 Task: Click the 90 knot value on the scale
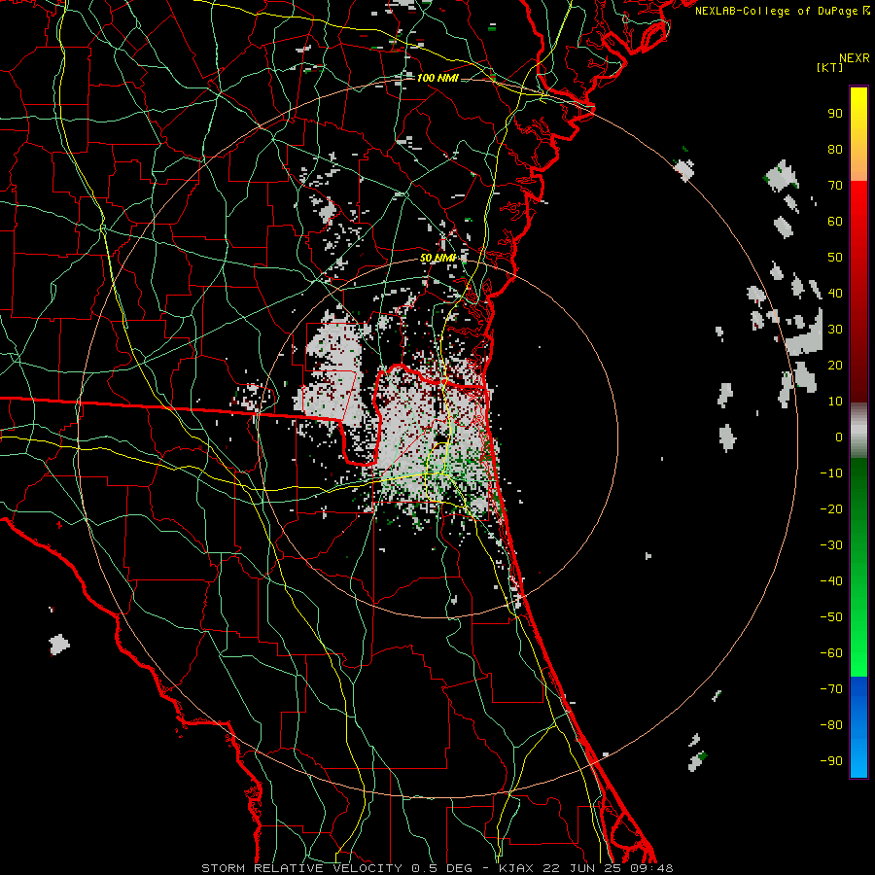pos(835,114)
